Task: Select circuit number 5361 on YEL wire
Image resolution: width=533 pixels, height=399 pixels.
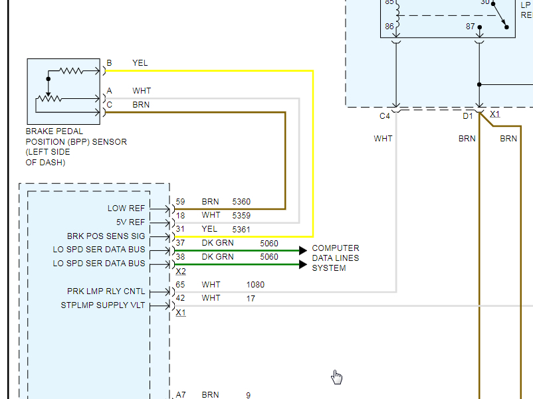Action: coord(241,229)
